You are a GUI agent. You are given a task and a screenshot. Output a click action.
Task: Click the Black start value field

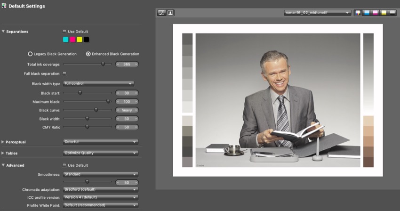[x=127, y=93]
